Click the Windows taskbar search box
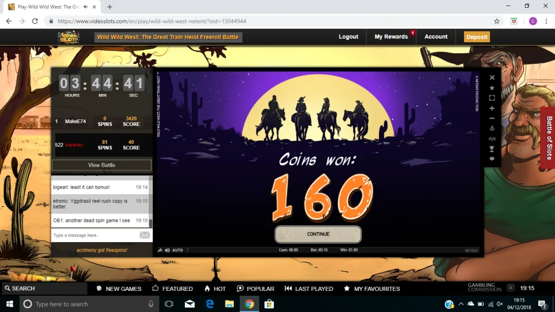 coord(88,304)
